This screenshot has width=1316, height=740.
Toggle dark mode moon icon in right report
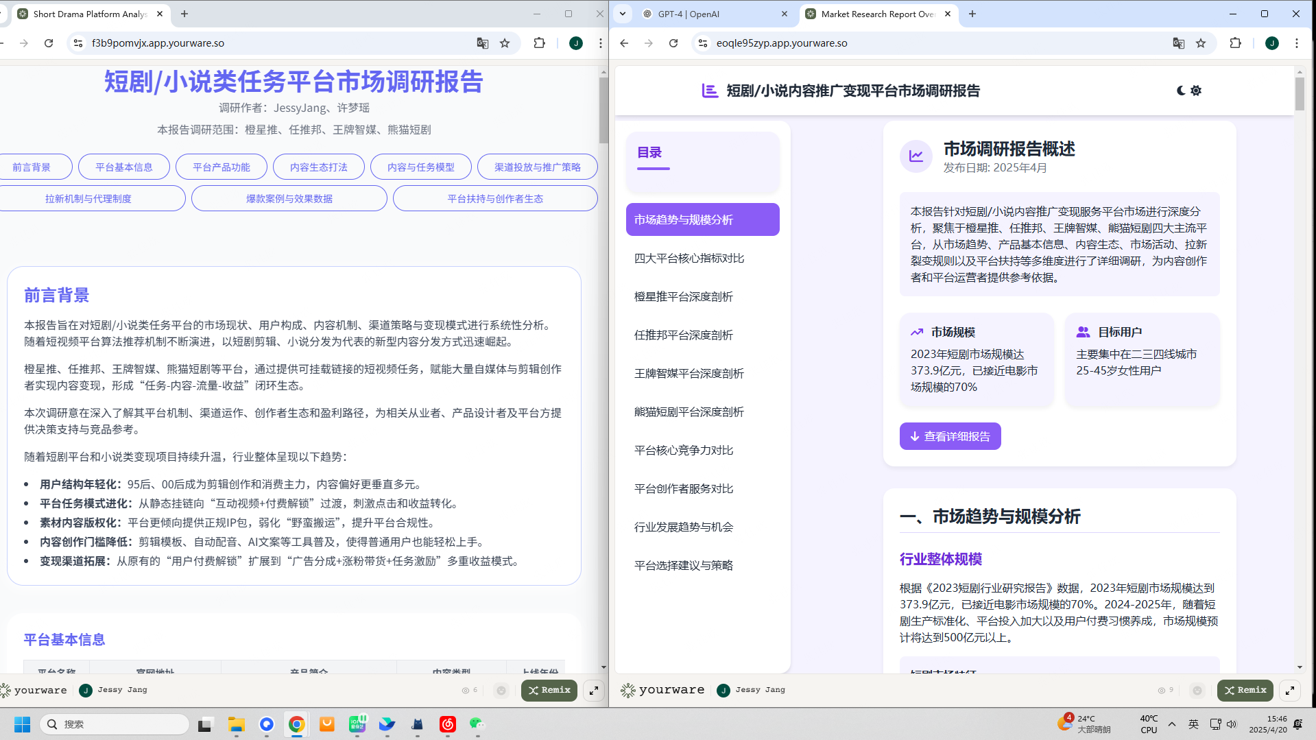(1180, 91)
